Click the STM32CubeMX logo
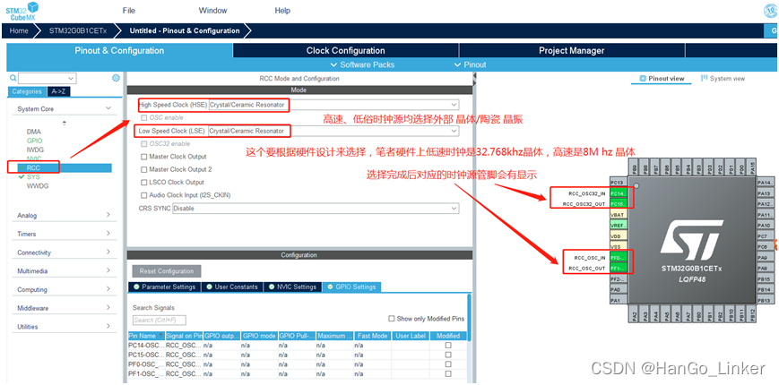Viewport: 779px width, 385px height. [x=22, y=11]
